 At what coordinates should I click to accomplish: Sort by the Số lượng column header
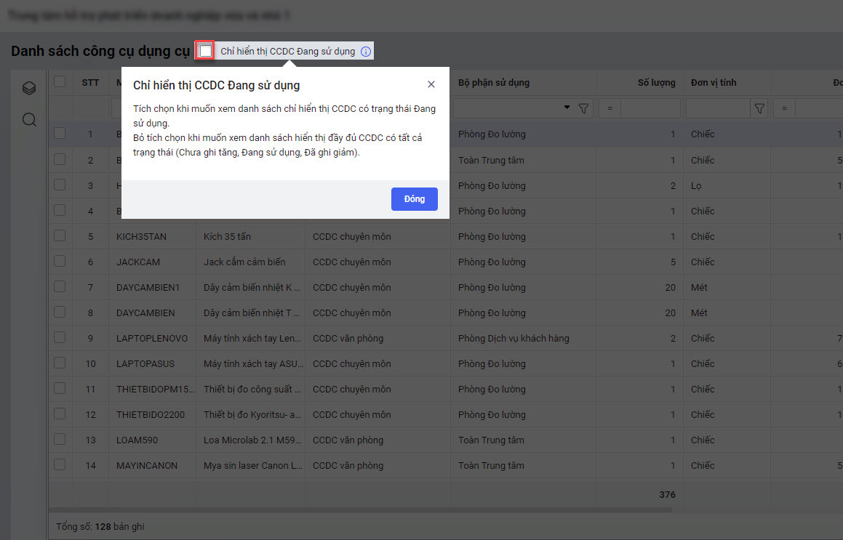[656, 83]
